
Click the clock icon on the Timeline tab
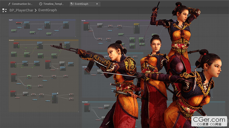point(41,4)
